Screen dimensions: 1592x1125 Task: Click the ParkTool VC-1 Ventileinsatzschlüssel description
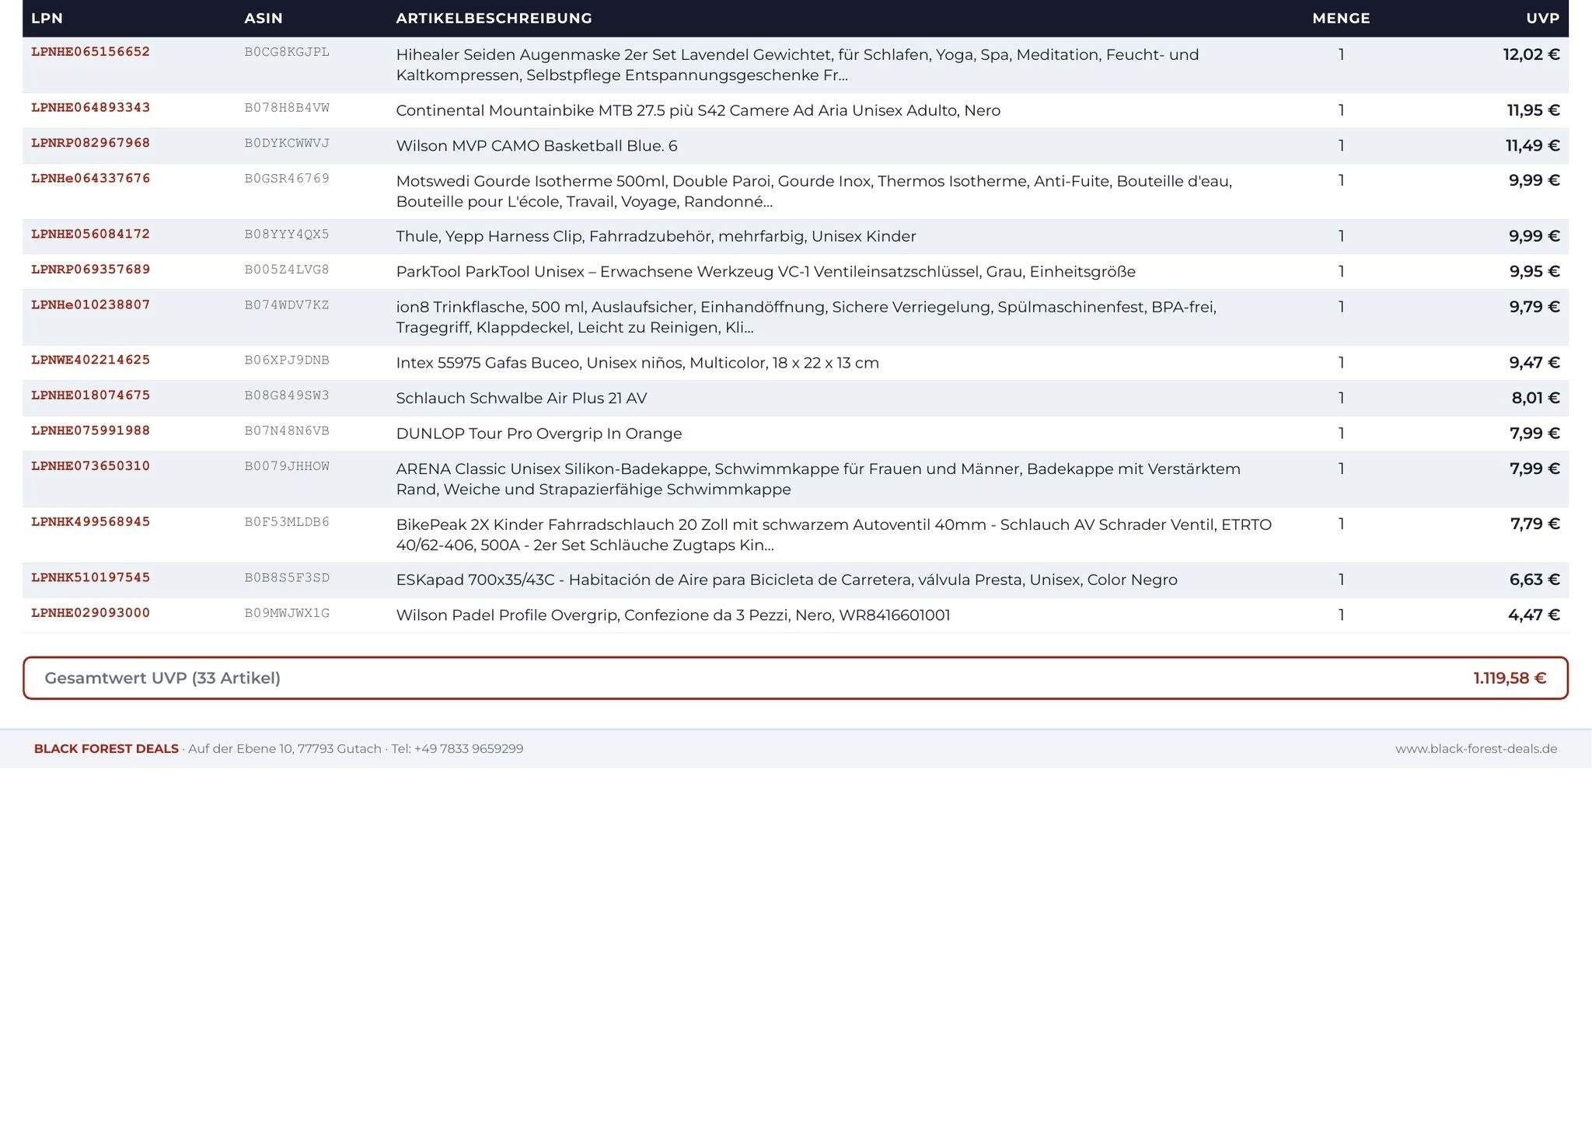click(766, 272)
